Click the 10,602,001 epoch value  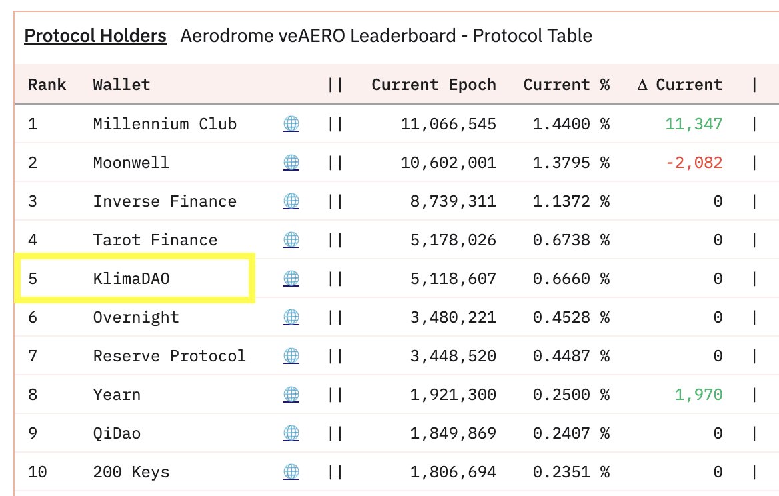448,163
